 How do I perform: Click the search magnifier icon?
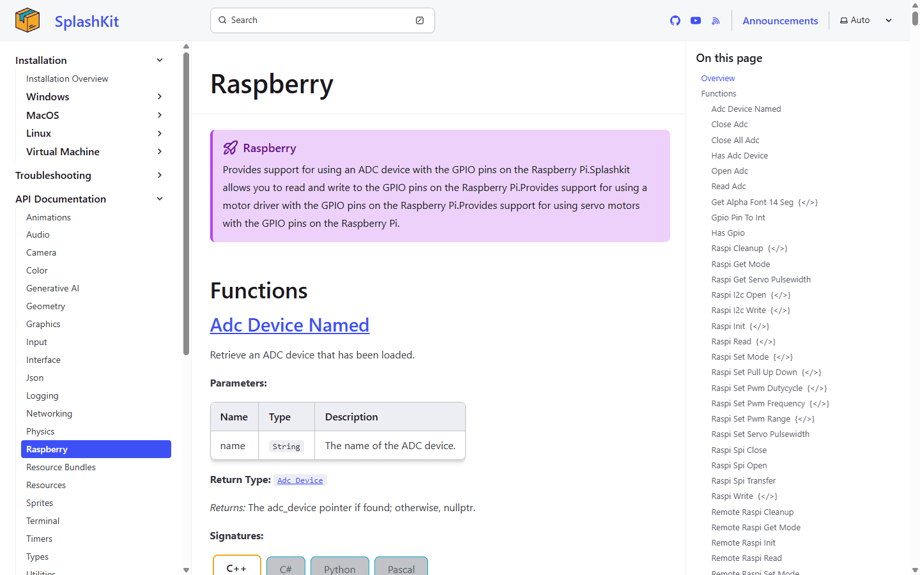click(x=222, y=20)
